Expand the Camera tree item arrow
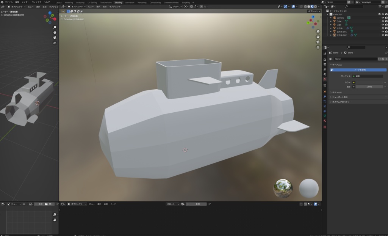Viewport: 388px width, 236px height. [x=331, y=18]
